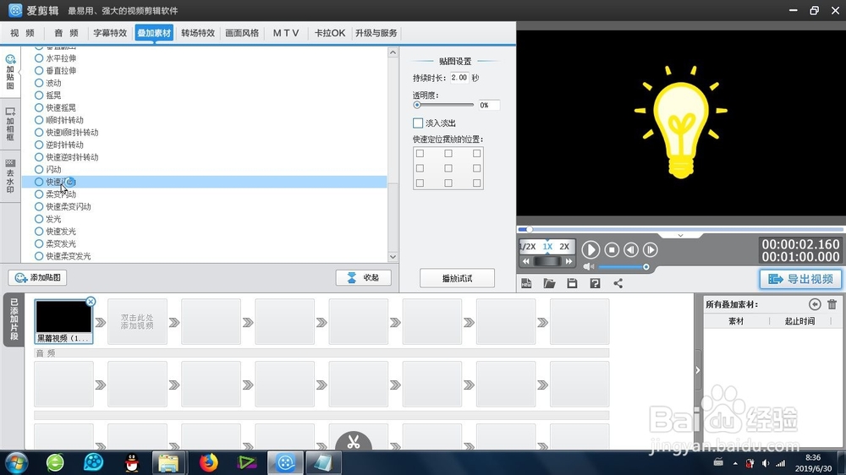Click the volume slider handle
The height and width of the screenshot is (475, 846).
[x=645, y=267]
